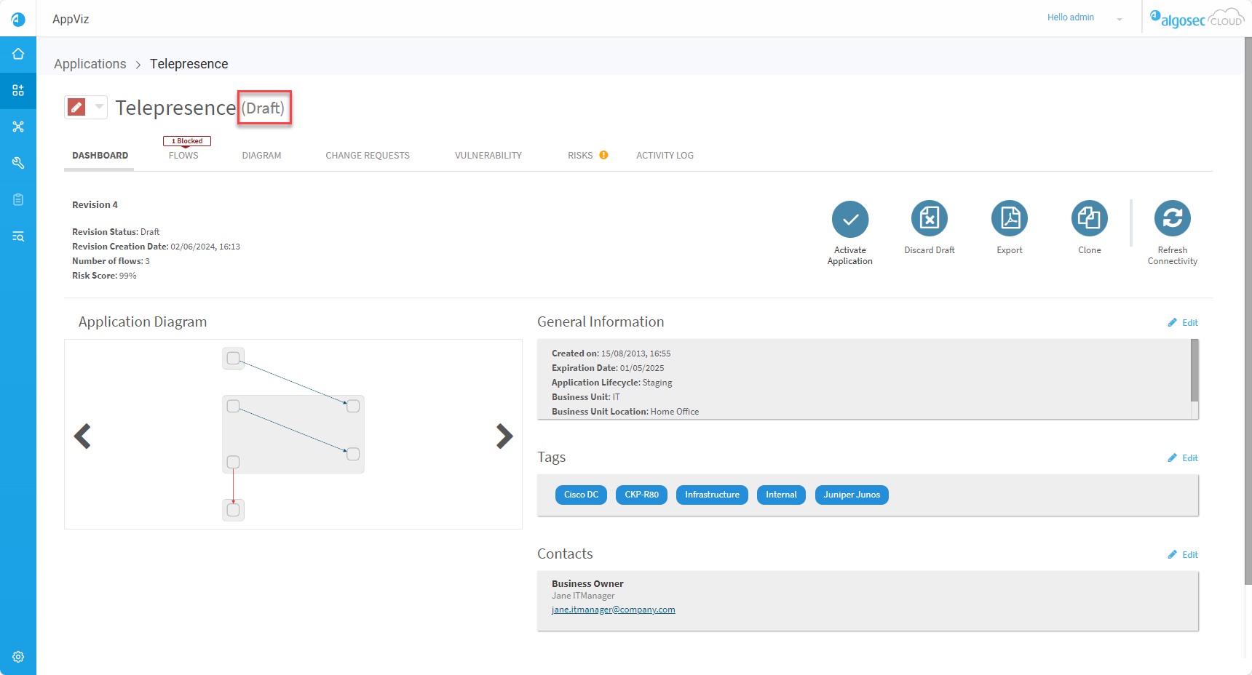
Task: Click the General Information panel scrollbar
Action: tap(1194, 370)
